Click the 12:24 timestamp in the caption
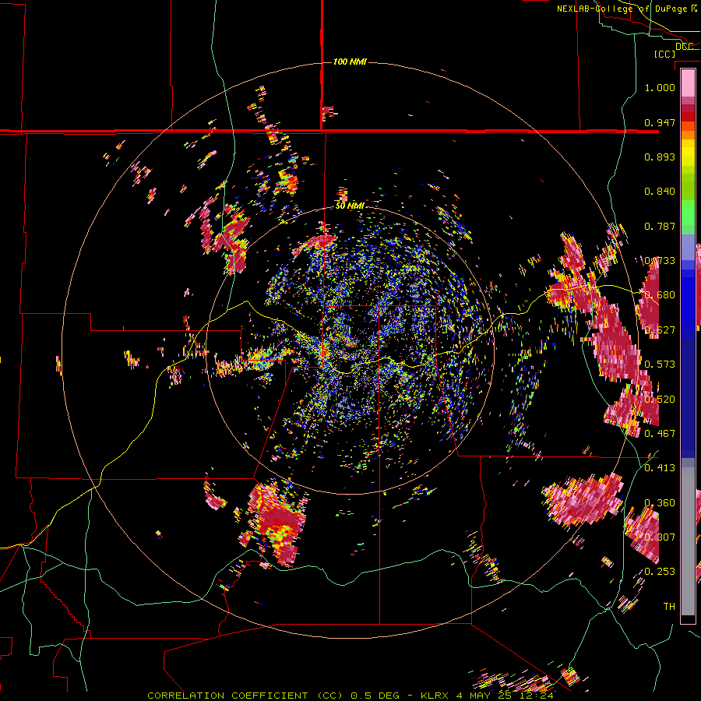Screen dimensions: 701x701 537,696
